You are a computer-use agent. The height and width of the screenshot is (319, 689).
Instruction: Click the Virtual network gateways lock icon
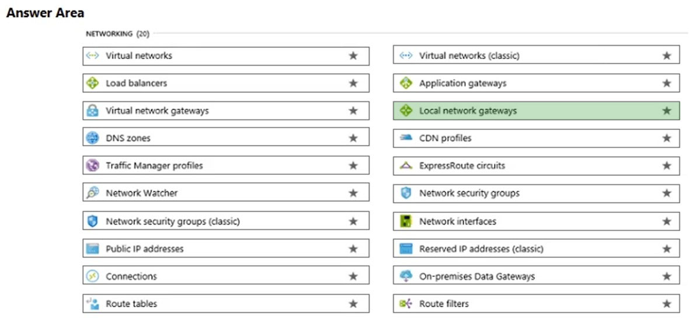click(x=92, y=111)
